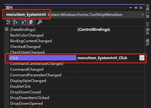Show Events lightning bolt icon

(31, 22)
